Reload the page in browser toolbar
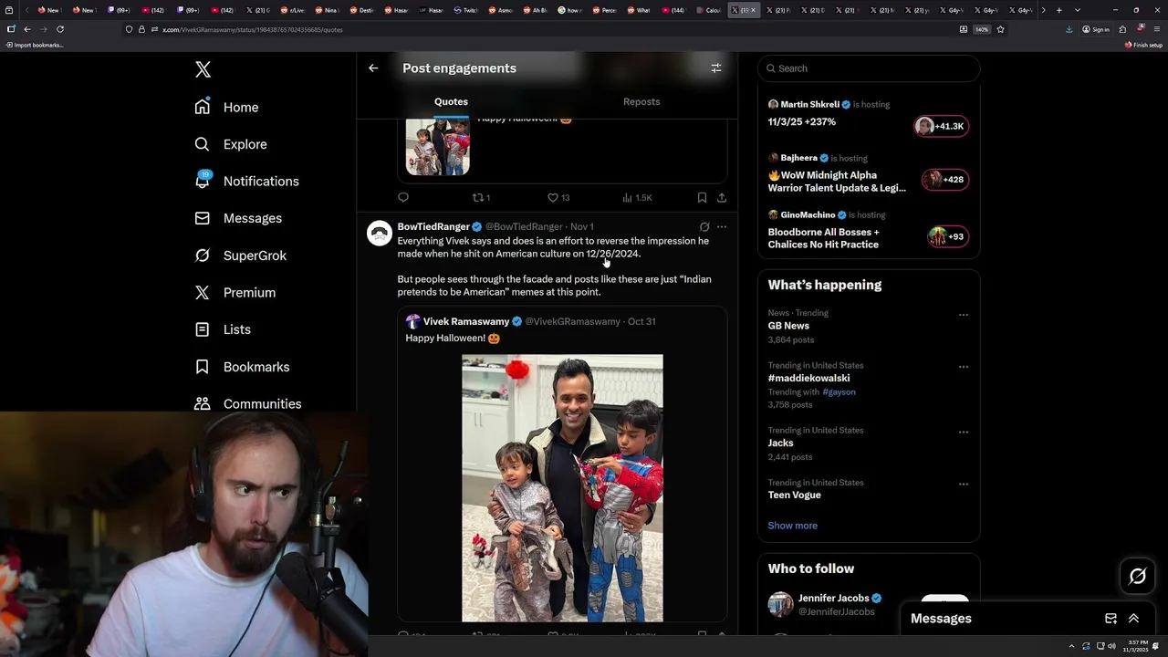This screenshot has height=657, width=1168. coord(60,29)
